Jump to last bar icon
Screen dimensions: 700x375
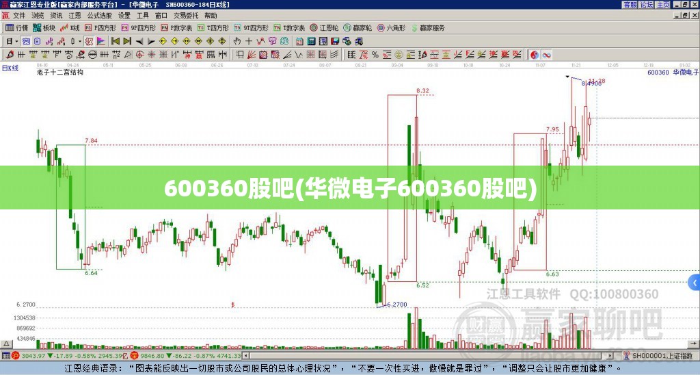coord(127,41)
